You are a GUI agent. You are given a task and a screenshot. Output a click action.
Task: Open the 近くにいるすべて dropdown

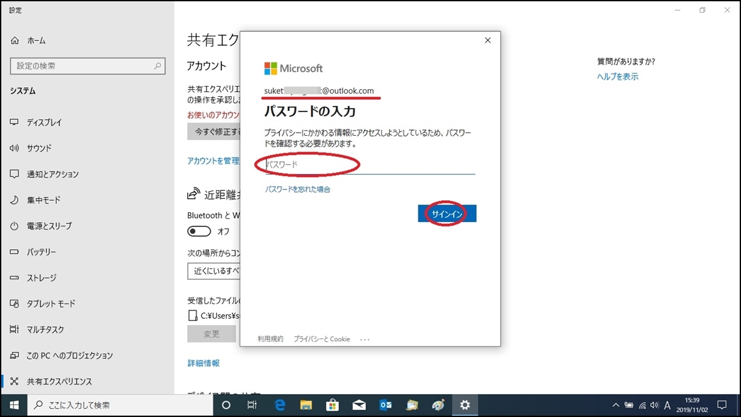(214, 271)
